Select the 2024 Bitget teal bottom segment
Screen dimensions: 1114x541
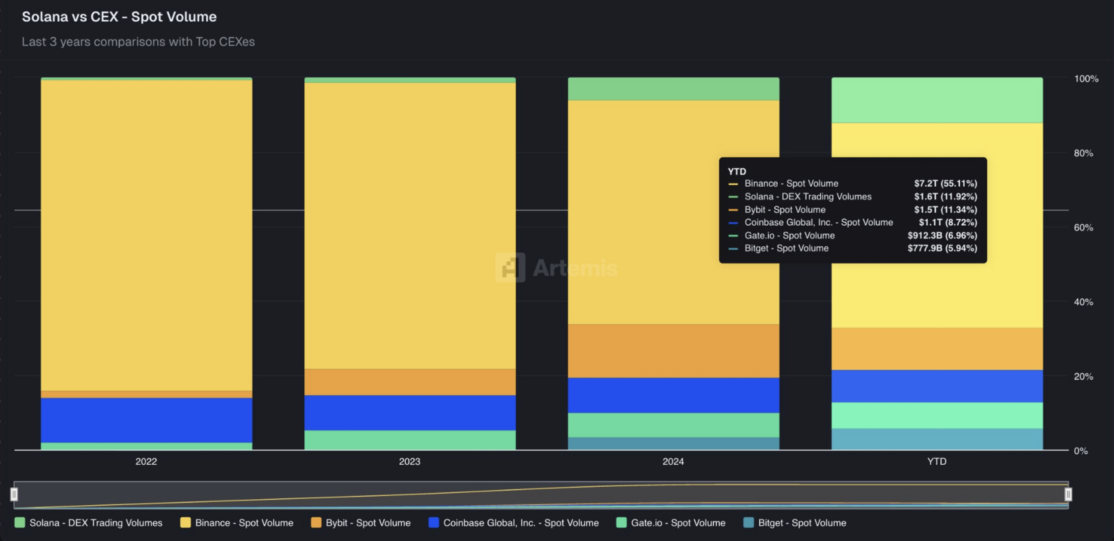[x=674, y=444]
